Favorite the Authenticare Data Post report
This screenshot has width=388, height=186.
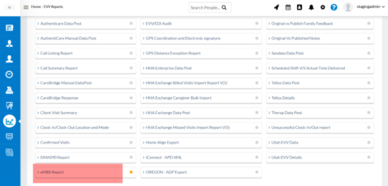pos(131,23)
